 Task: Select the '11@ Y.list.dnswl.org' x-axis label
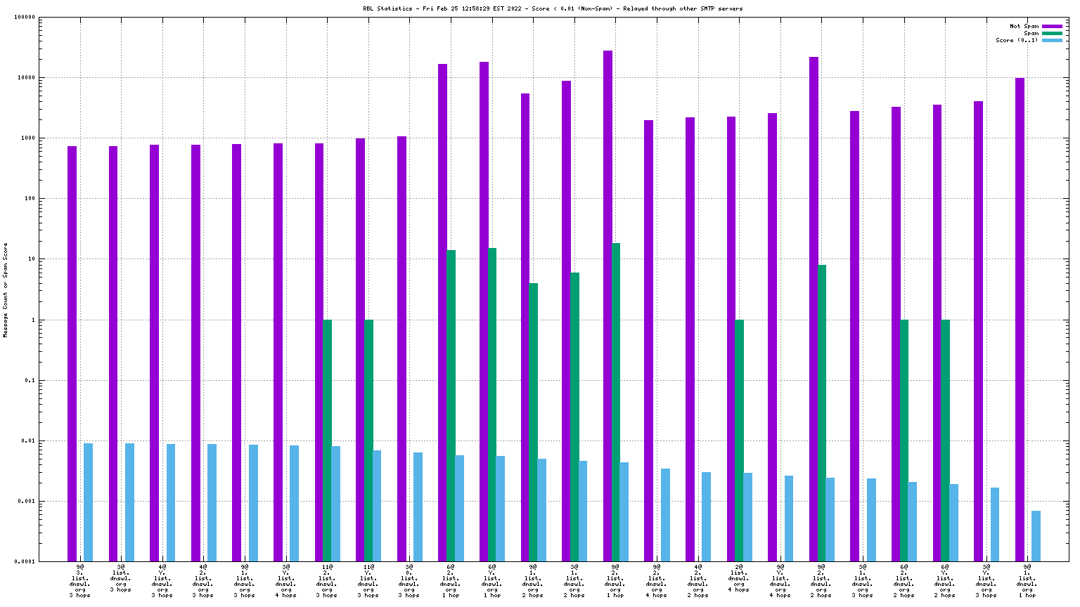click(x=368, y=580)
